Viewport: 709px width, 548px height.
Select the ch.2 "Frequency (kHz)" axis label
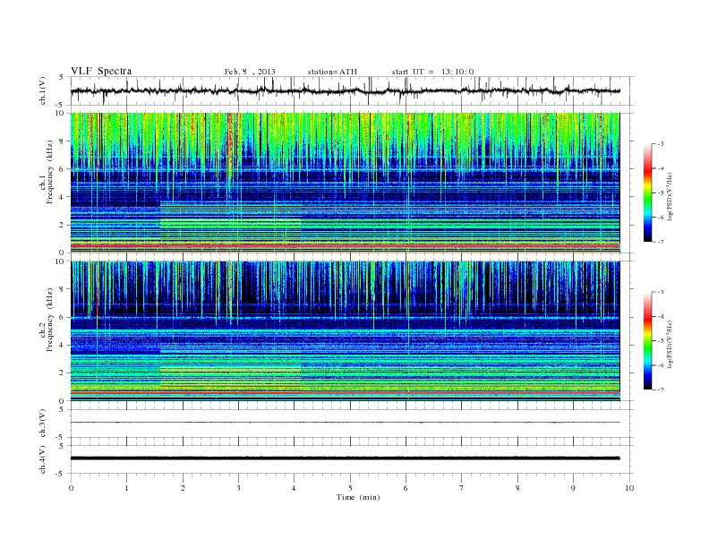pyautogui.click(x=50, y=320)
